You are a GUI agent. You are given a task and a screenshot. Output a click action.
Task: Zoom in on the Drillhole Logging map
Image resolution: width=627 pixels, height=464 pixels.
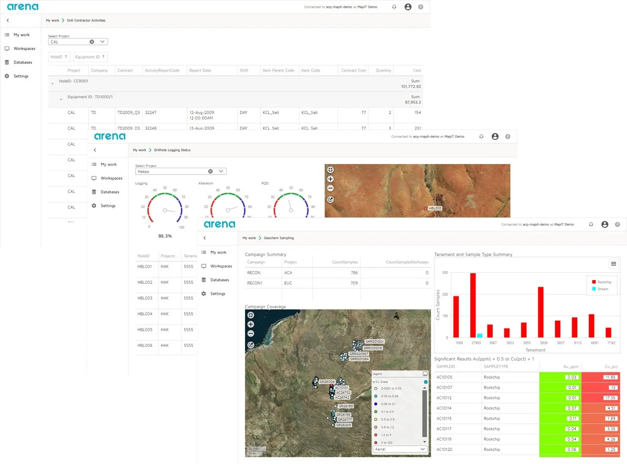(x=330, y=179)
